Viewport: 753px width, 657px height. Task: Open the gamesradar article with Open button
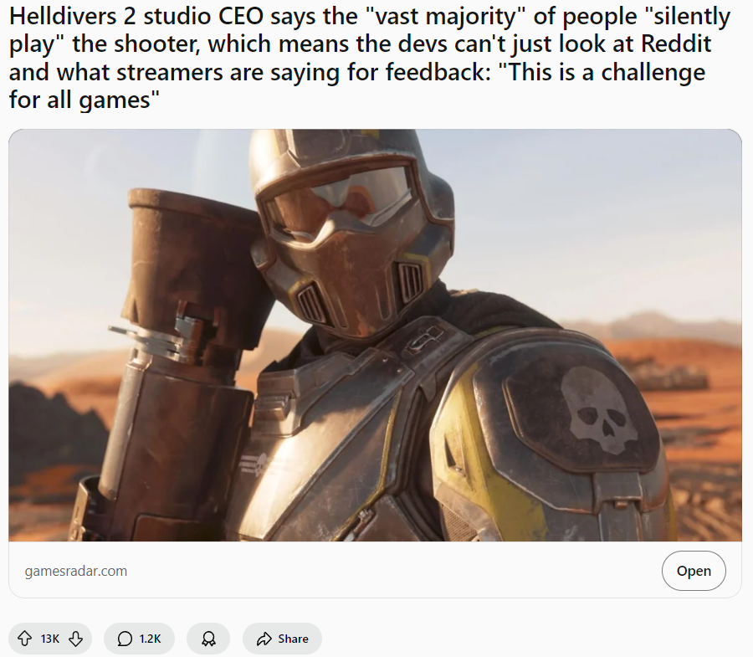[x=694, y=571]
